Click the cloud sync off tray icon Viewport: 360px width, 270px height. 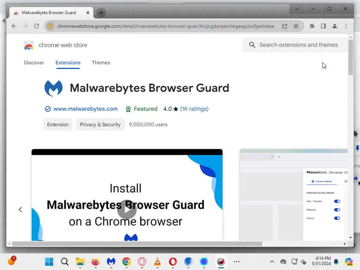(283, 262)
